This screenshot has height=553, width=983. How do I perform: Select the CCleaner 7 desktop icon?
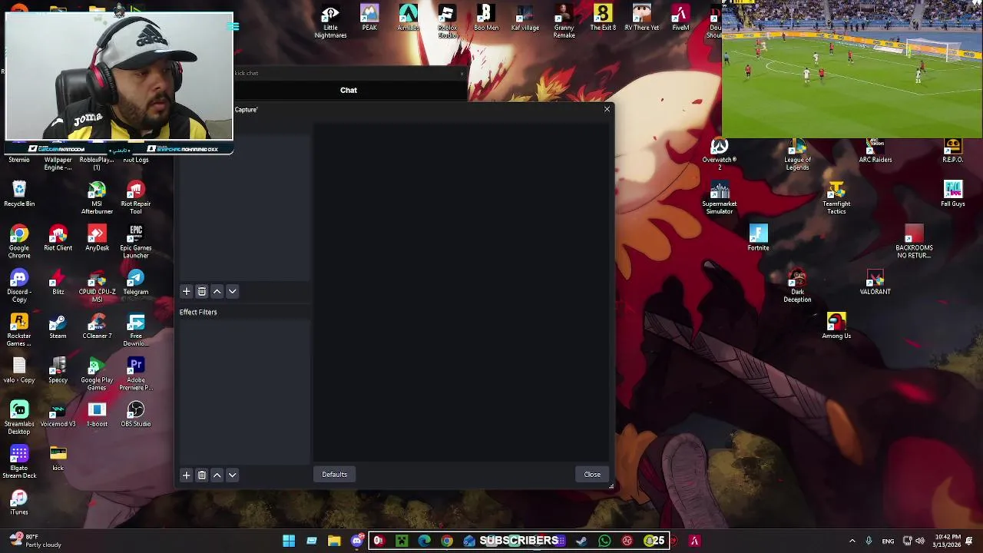pos(97,326)
